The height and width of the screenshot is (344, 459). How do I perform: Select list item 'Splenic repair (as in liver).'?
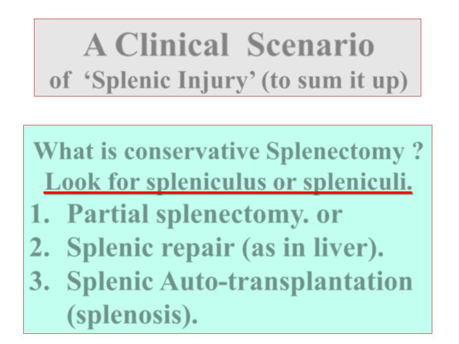click(225, 248)
